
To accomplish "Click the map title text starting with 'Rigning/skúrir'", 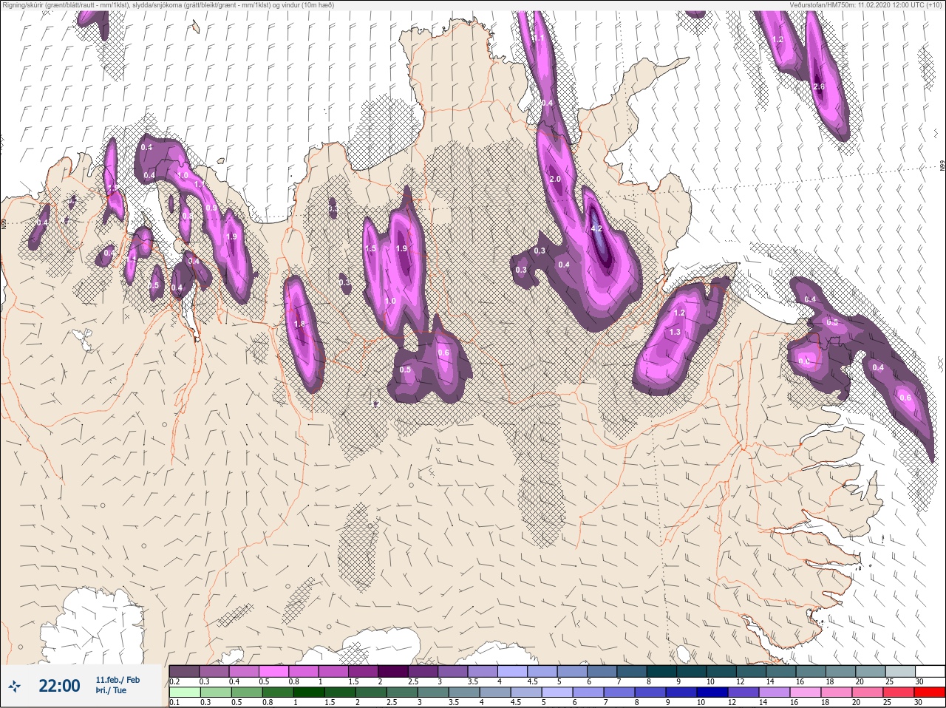I will [x=167, y=5].
